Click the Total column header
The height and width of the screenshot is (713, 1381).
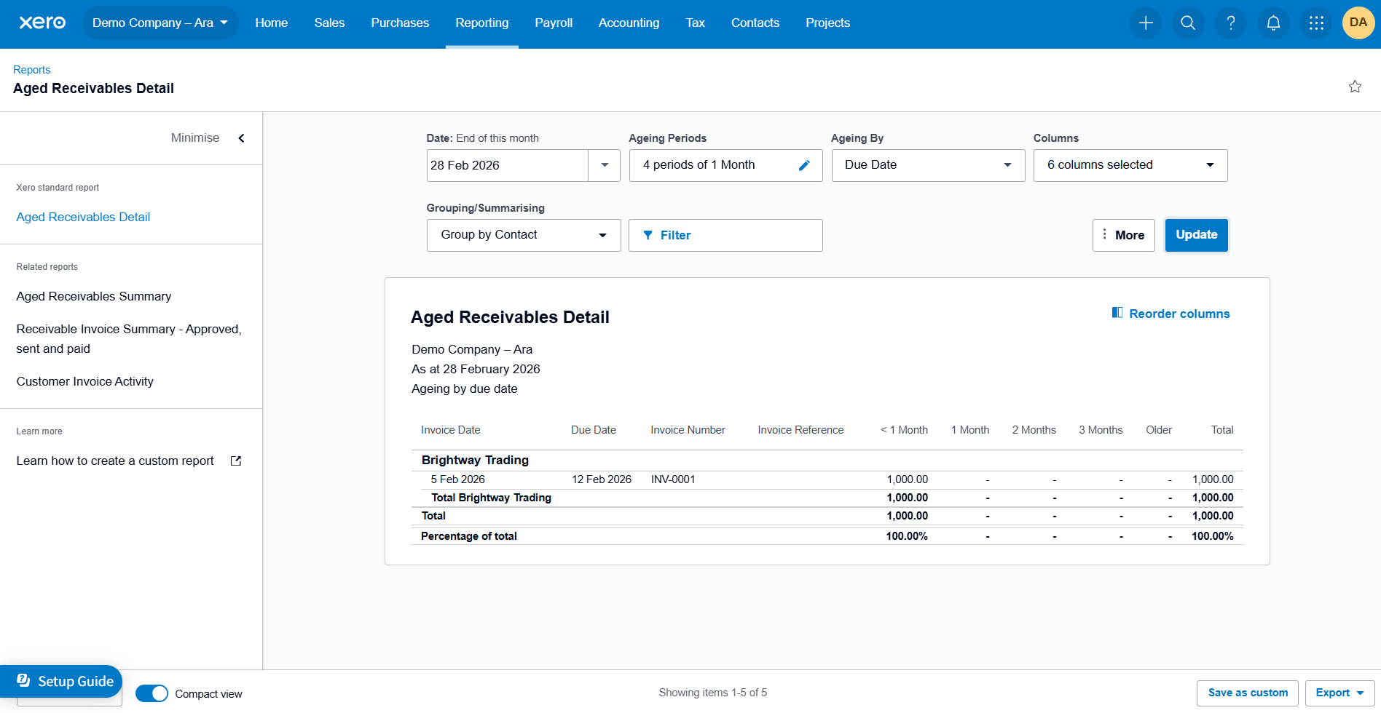coord(1222,430)
